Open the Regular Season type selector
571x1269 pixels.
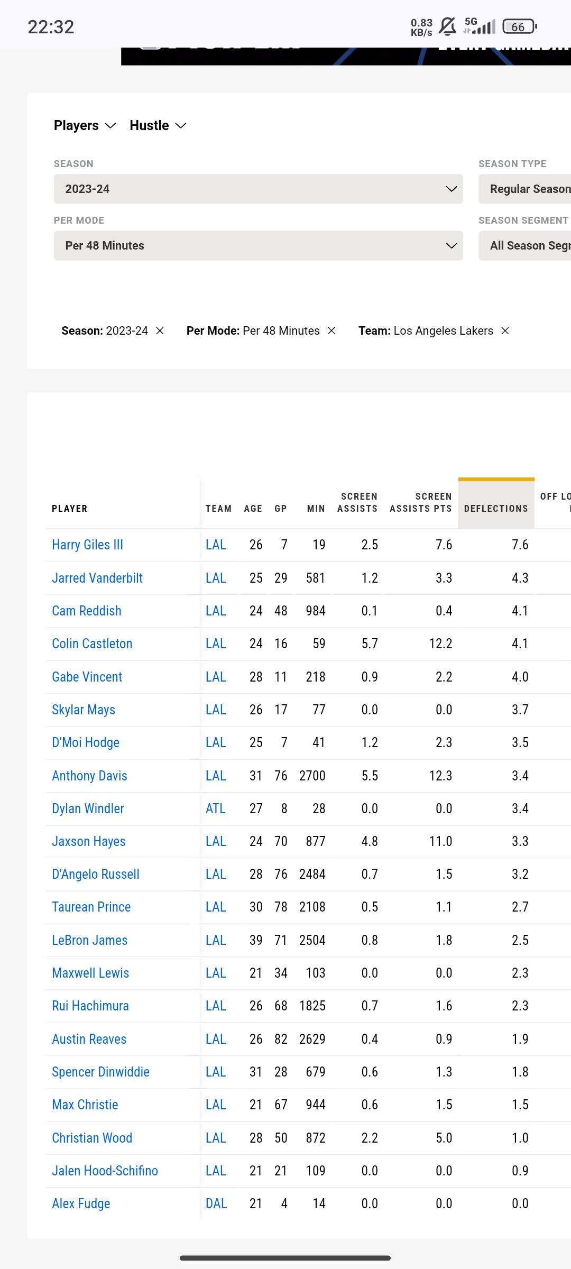pos(524,189)
